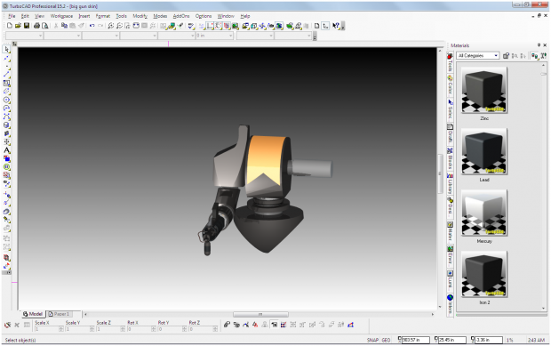Image resolution: width=551 pixels, height=346 pixels.
Task: Click the Materials panel scroll-down arrow
Action: (x=543, y=308)
